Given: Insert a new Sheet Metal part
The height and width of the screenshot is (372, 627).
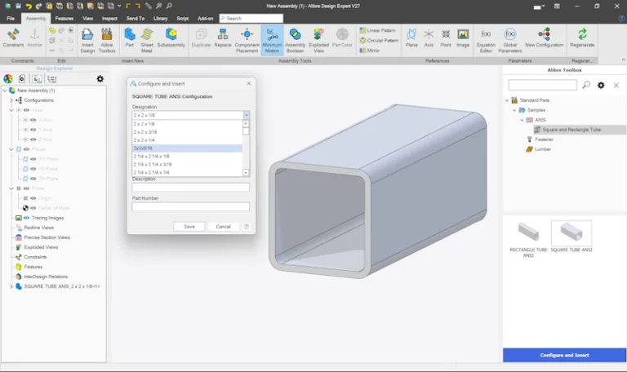Looking at the screenshot, I should tap(147, 40).
